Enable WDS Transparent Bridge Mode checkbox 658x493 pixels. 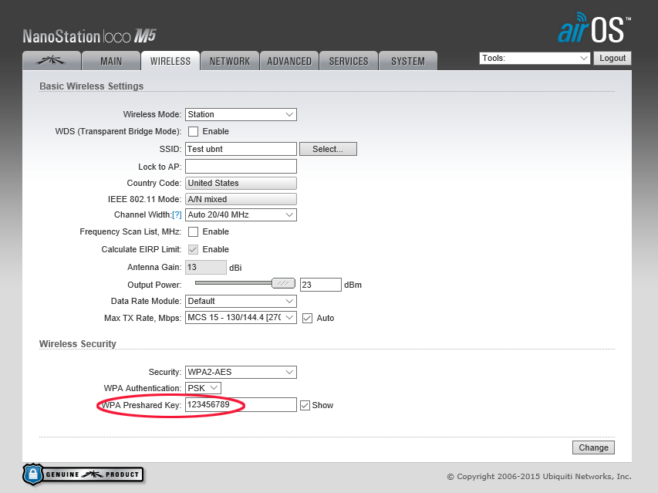coord(193,131)
